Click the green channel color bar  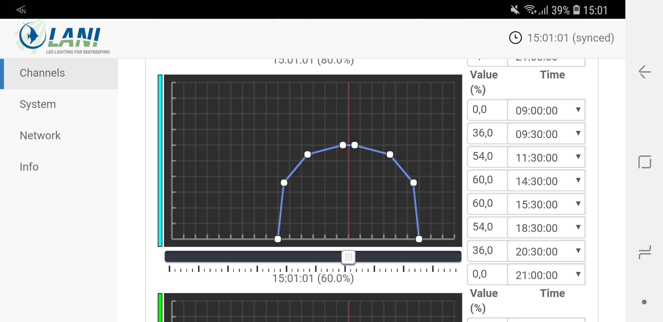pyautogui.click(x=160, y=307)
